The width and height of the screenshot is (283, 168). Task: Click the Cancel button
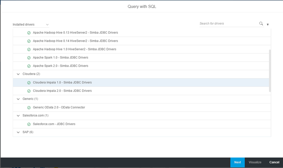[274, 162]
